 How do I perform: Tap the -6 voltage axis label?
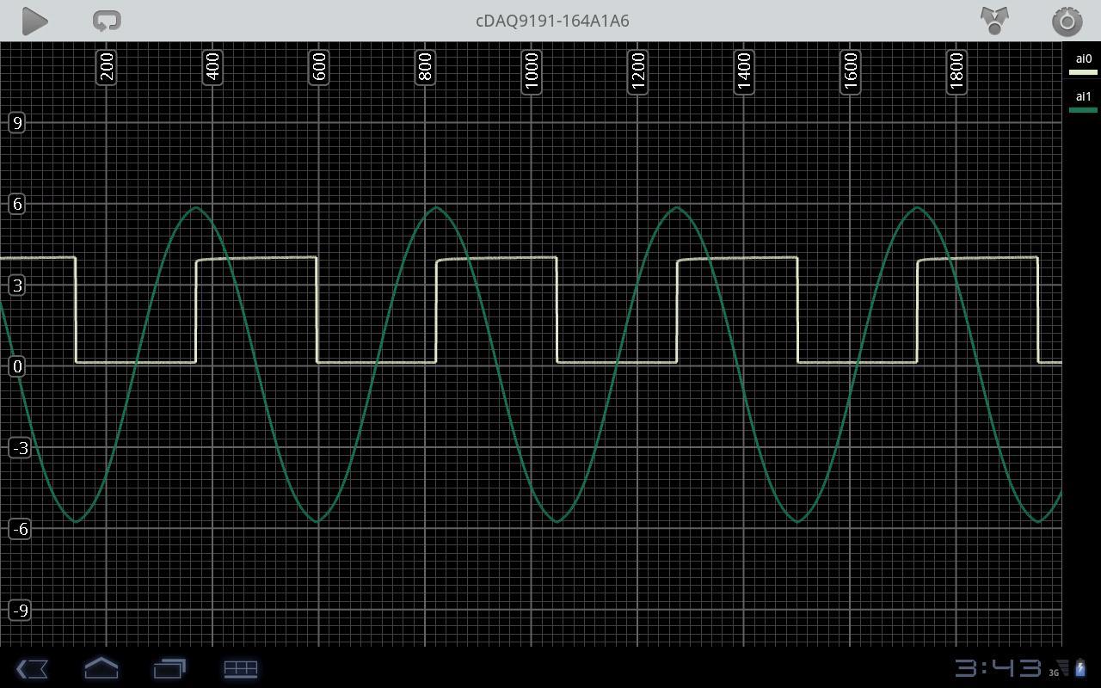click(x=19, y=529)
